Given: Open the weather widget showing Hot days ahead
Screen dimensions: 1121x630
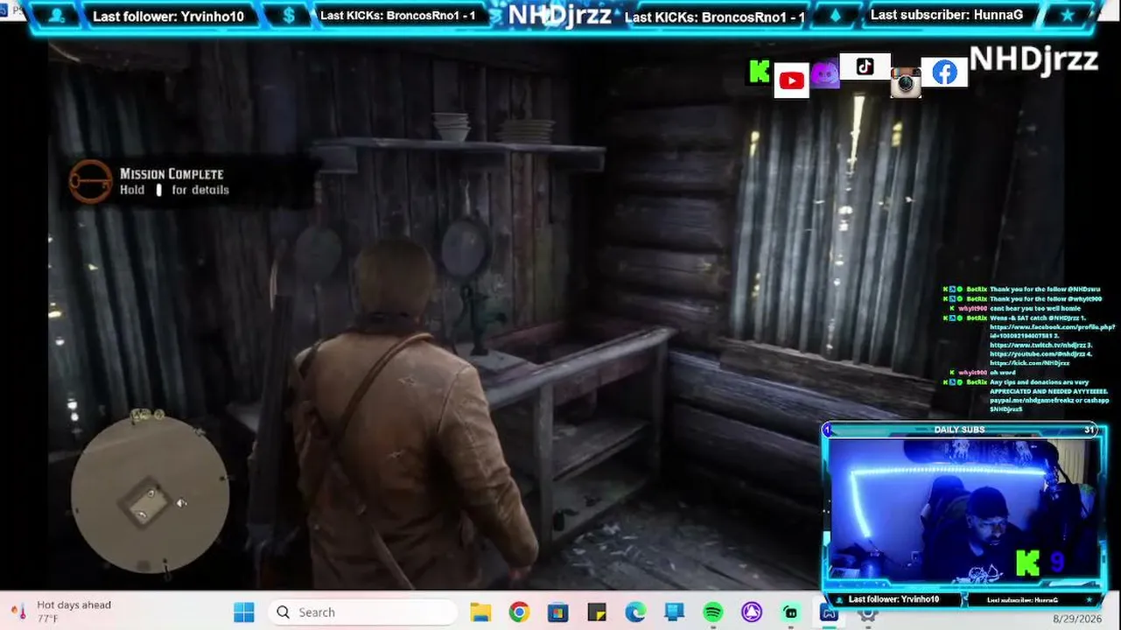Looking at the screenshot, I should [x=61, y=612].
